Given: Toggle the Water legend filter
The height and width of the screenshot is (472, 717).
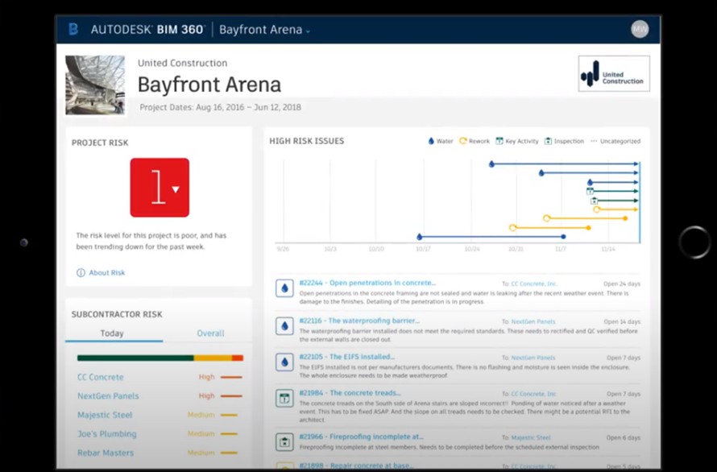Looking at the screenshot, I should point(441,141).
